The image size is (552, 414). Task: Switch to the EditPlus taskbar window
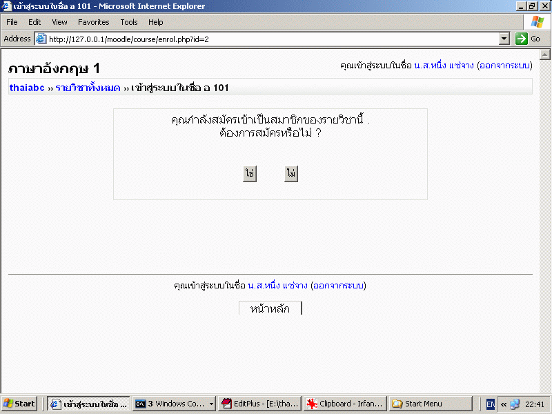click(x=260, y=404)
